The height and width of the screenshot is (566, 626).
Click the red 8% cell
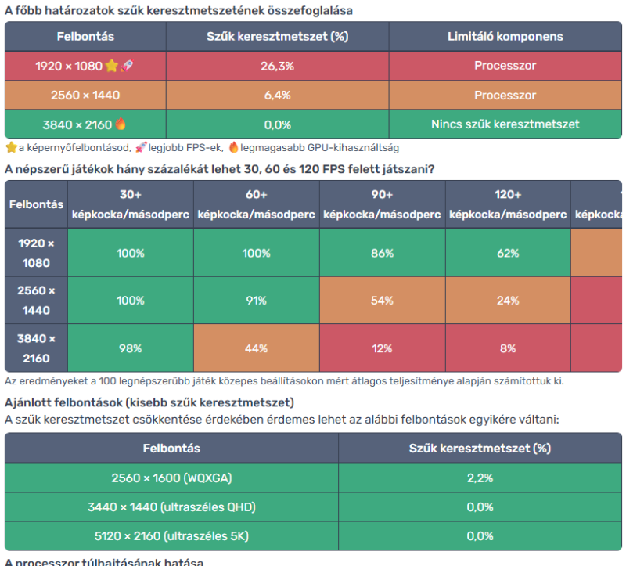point(508,348)
